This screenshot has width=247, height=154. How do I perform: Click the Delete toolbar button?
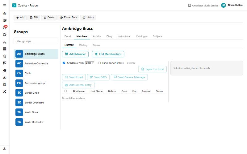tap(49, 18)
